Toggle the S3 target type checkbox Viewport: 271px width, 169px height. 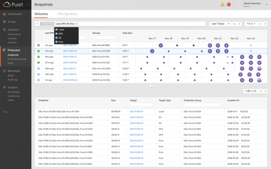(56, 38)
